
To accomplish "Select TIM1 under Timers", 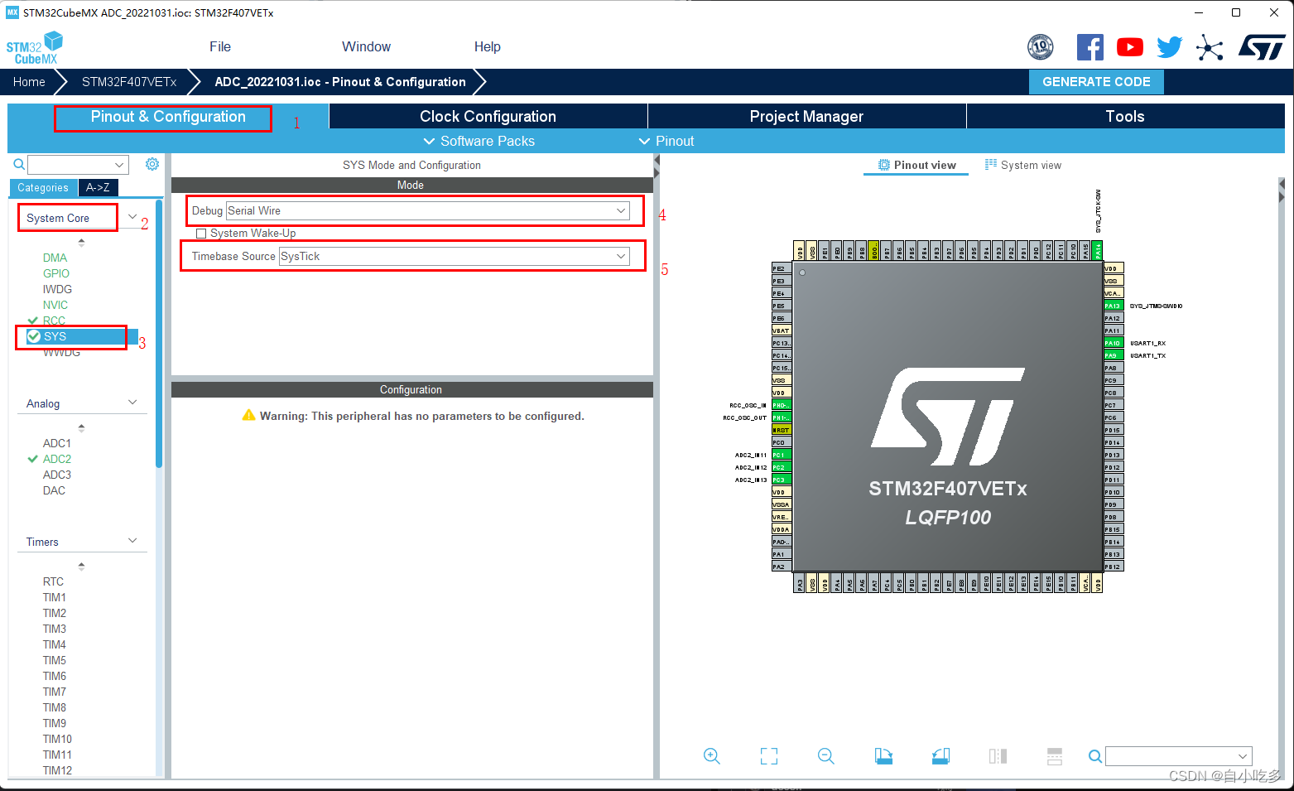I will coord(55,597).
